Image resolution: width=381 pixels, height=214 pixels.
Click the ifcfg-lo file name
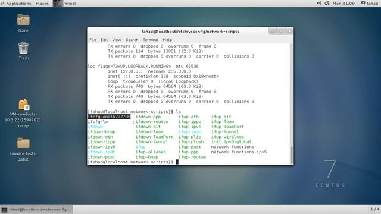point(98,122)
